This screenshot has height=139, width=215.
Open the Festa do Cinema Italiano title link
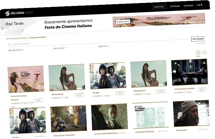19,98
